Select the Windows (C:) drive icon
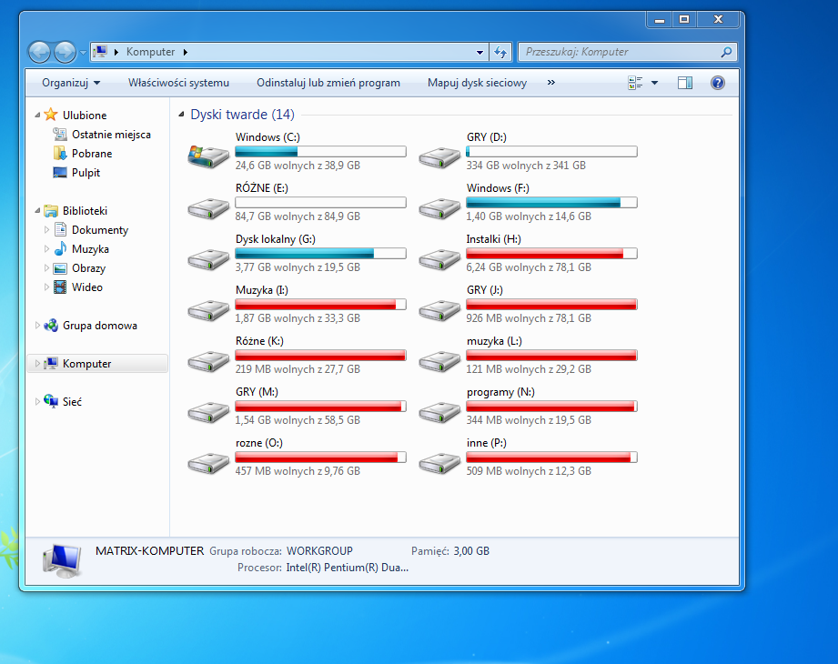Viewport: 838px width, 664px height. pos(208,155)
